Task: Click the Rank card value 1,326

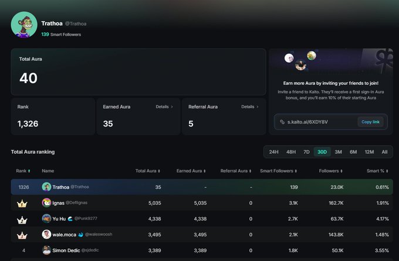Action: [x=28, y=123]
